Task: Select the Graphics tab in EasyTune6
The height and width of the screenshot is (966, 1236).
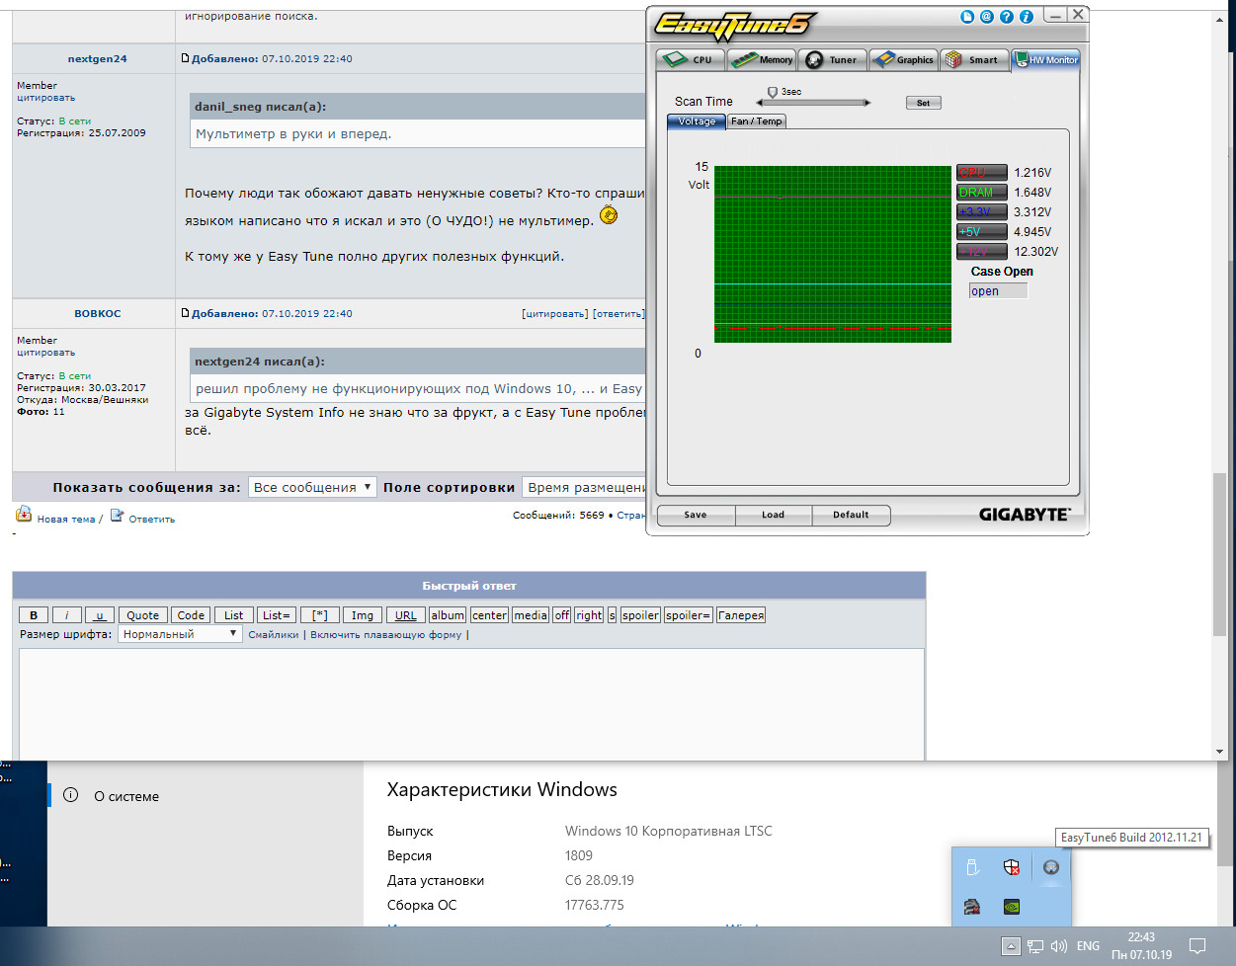Action: click(904, 59)
